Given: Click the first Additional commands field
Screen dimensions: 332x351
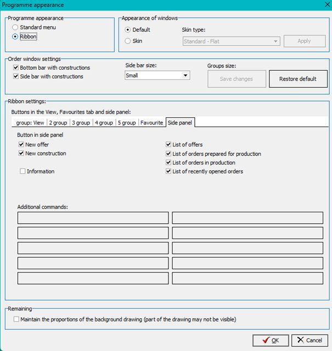Looking at the screenshot, I should (93, 218).
